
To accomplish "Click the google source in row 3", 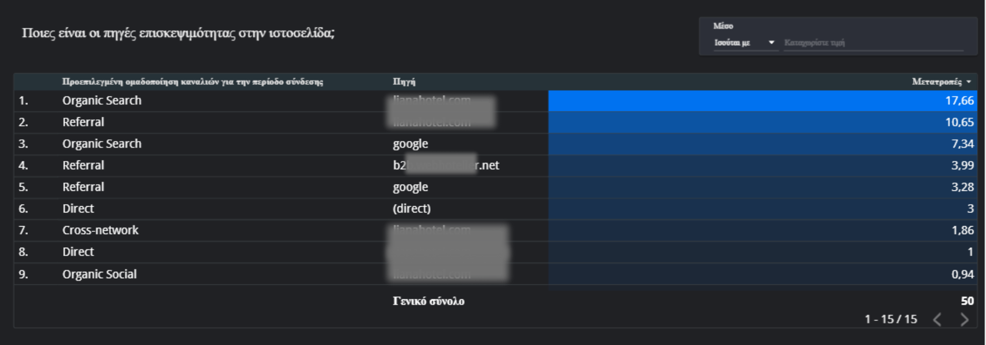I will (410, 144).
